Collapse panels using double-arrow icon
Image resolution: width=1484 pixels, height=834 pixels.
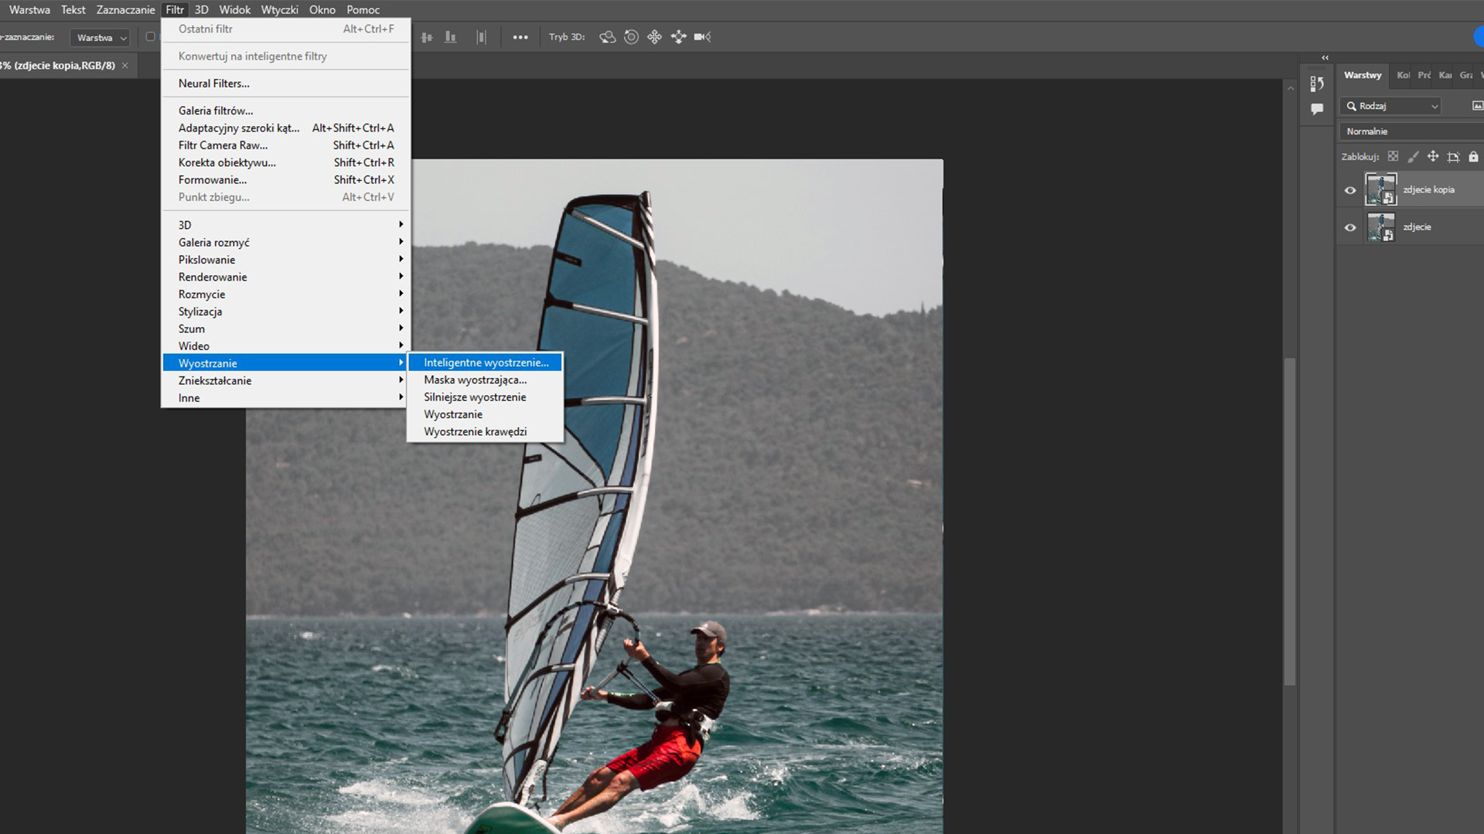coord(1325,58)
